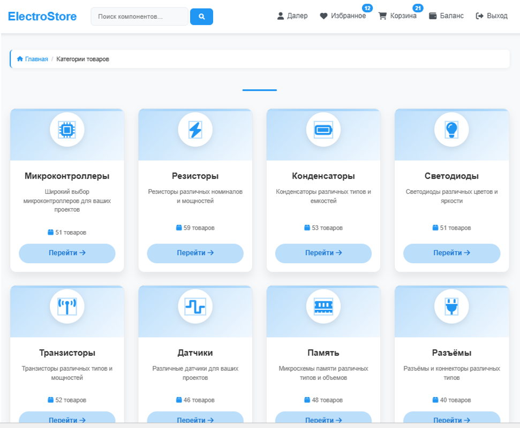The width and height of the screenshot is (520, 428).
Task: Click the favorites badge showing 12
Action: click(367, 8)
